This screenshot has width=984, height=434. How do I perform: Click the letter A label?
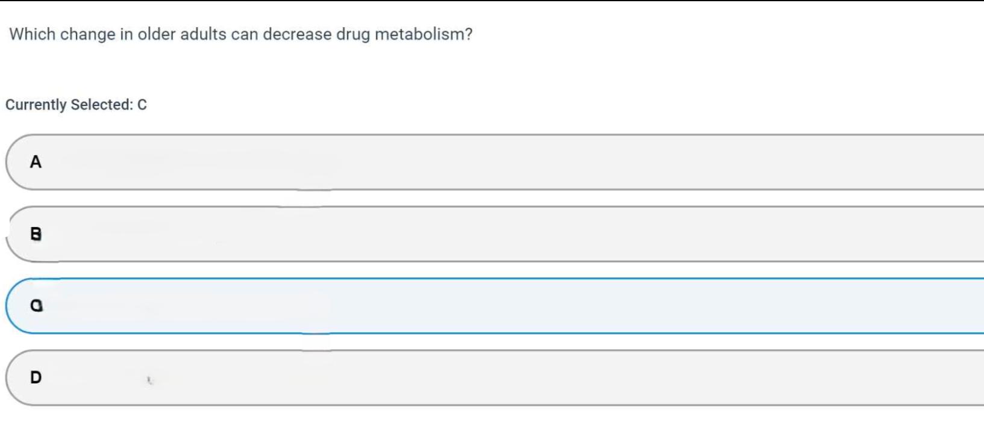[36, 162]
